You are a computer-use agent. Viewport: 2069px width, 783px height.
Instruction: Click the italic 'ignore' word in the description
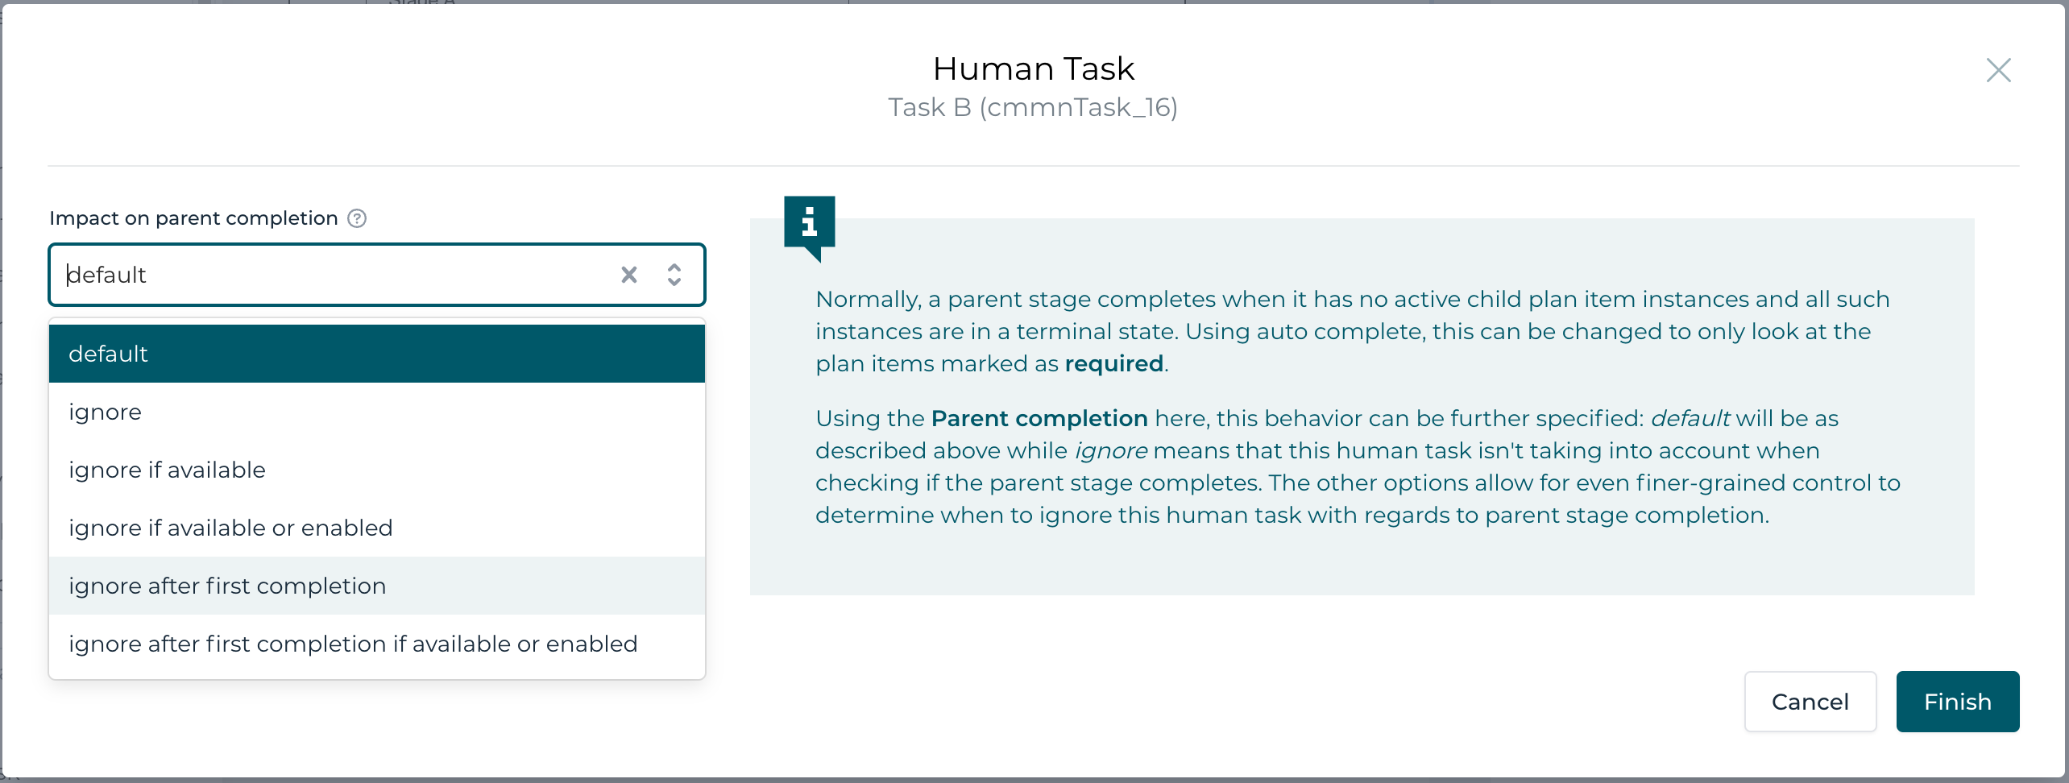click(x=1110, y=451)
